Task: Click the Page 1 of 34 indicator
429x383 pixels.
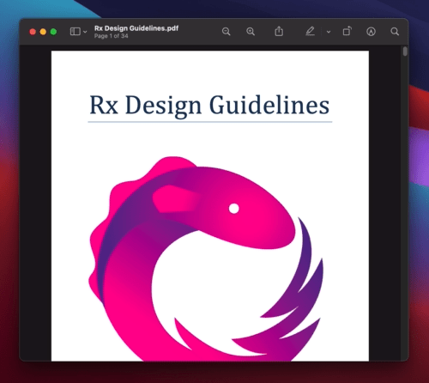Action: (112, 36)
